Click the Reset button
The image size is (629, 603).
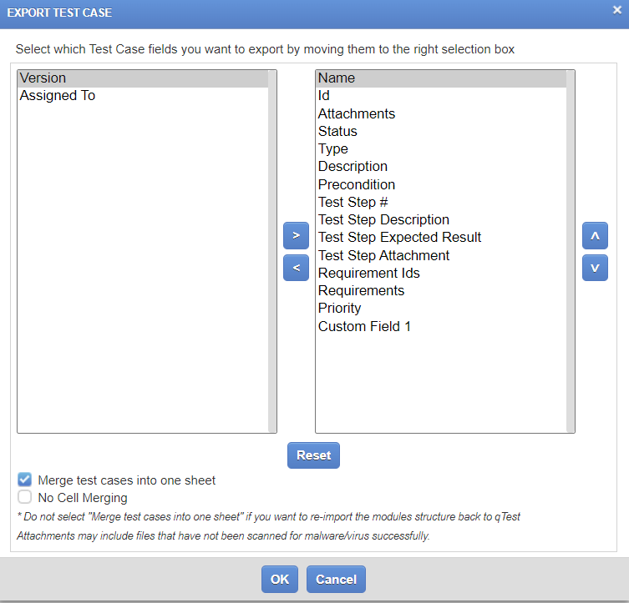tap(313, 455)
